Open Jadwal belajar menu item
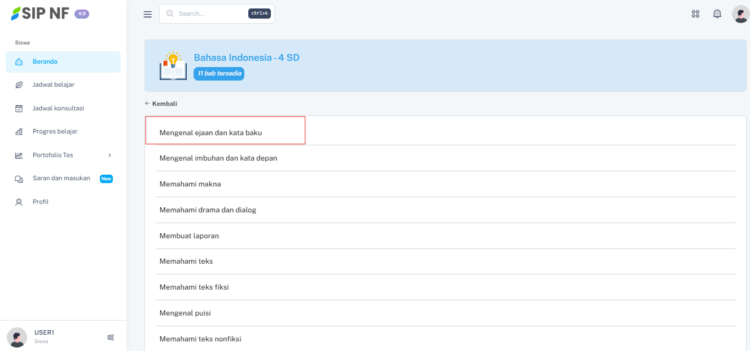Viewport: 750px width, 351px height. click(x=54, y=85)
